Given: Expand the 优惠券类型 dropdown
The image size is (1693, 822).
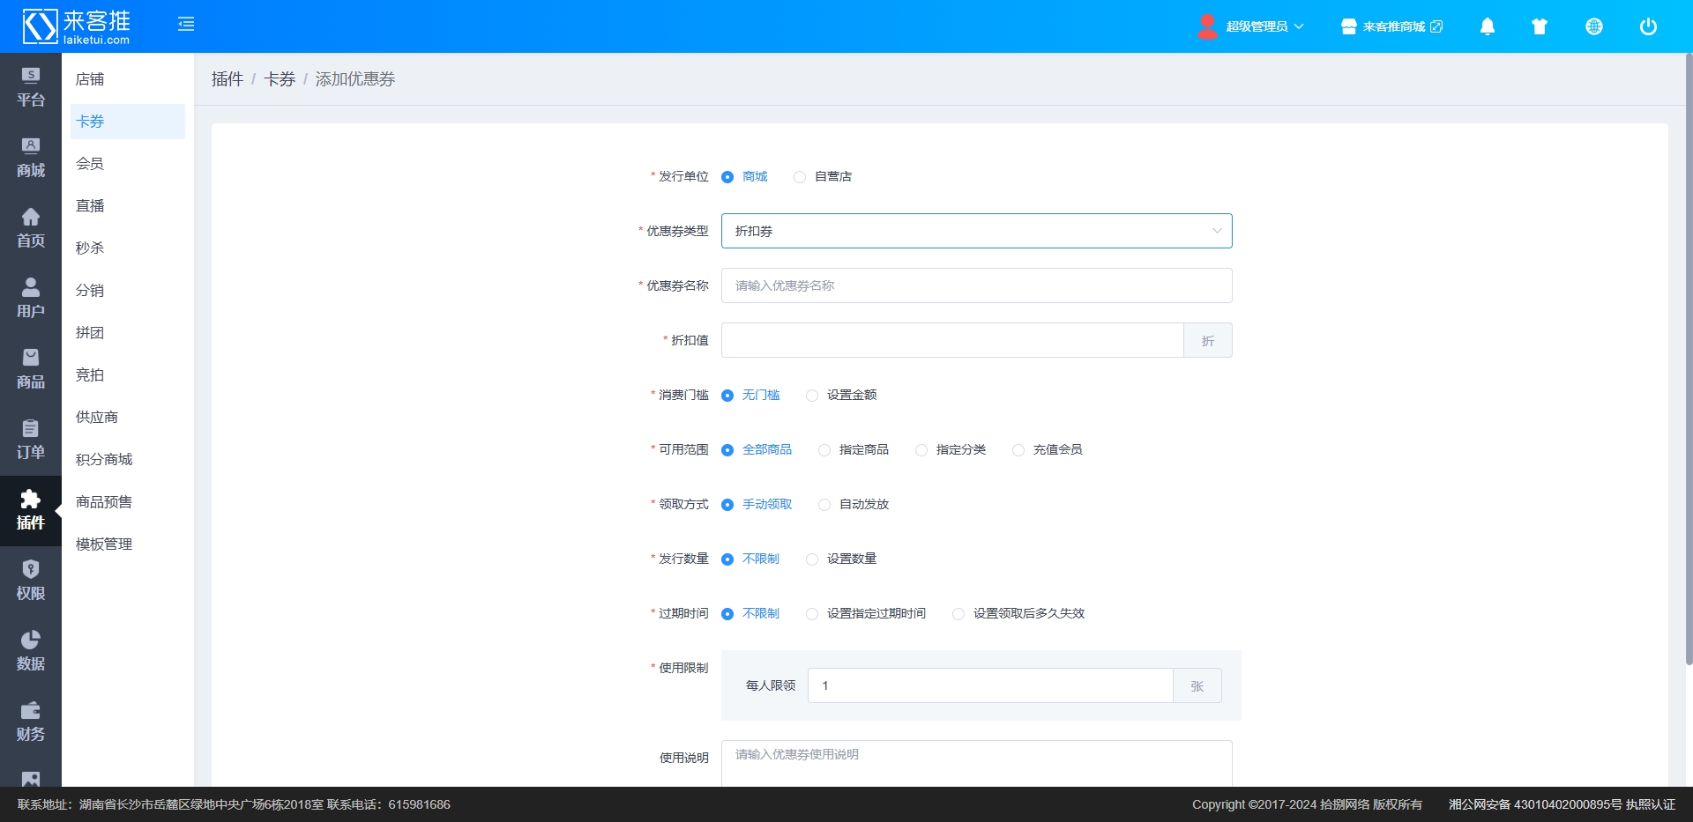Looking at the screenshot, I should pos(976,231).
